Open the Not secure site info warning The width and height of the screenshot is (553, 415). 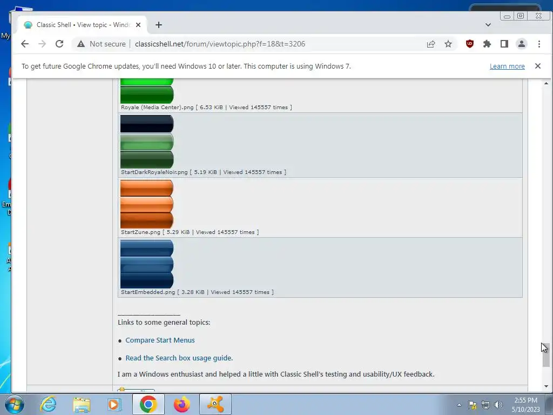point(102,44)
